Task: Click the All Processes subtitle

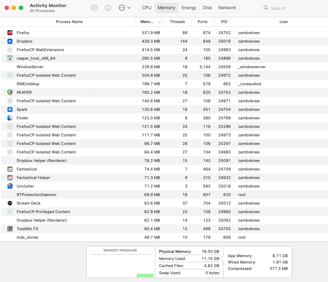Action: click(42, 11)
